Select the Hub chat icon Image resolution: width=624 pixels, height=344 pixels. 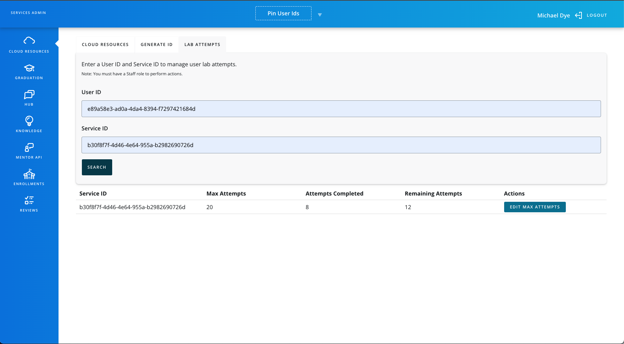[29, 94]
